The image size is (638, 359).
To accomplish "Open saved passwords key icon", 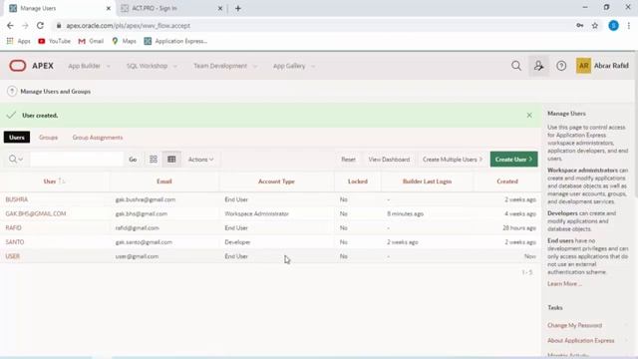I will pos(580,26).
